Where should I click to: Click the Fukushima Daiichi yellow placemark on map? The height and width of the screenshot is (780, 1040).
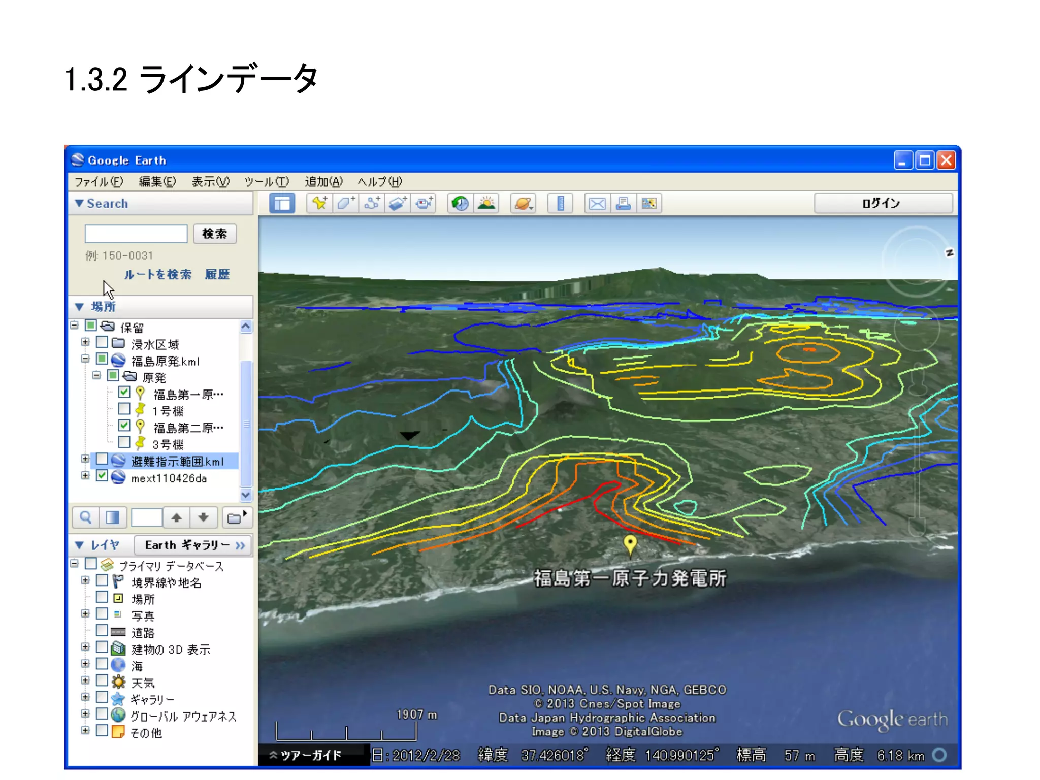[x=630, y=545]
